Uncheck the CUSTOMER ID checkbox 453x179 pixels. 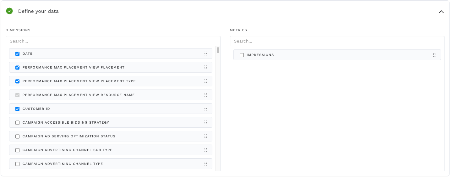18,109
